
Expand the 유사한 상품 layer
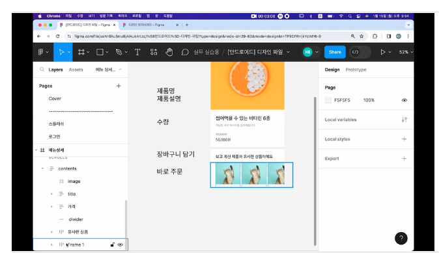tap(51, 232)
